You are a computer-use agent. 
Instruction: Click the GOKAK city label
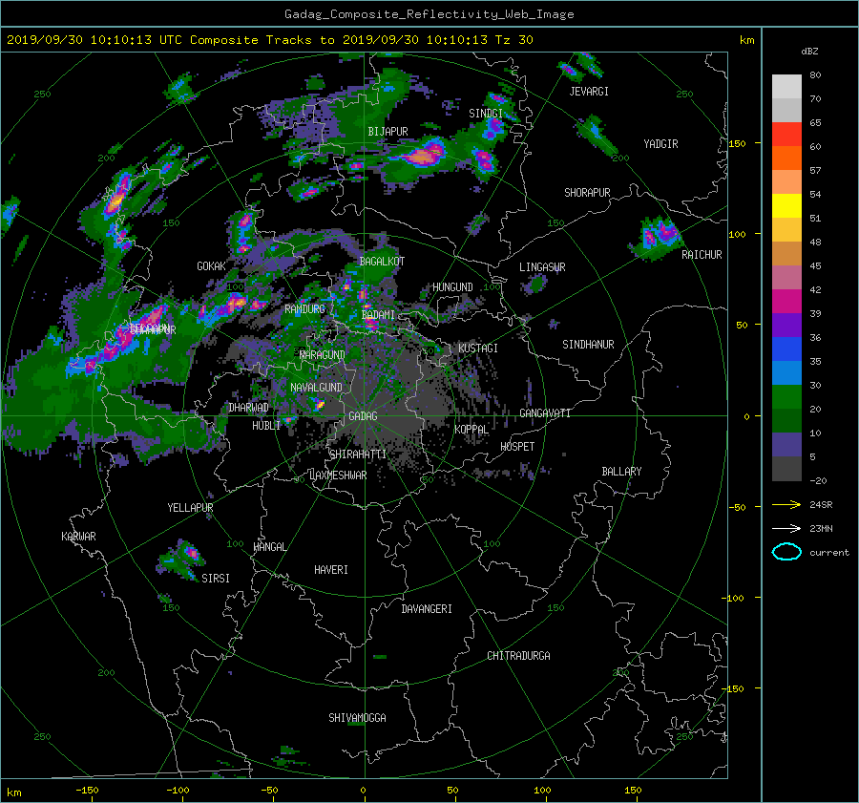tap(211, 266)
